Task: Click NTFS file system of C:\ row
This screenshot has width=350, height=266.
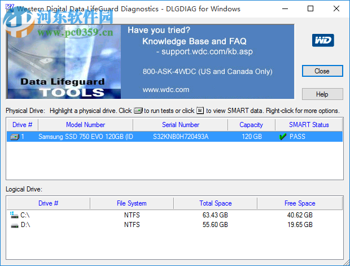Action: click(x=132, y=215)
